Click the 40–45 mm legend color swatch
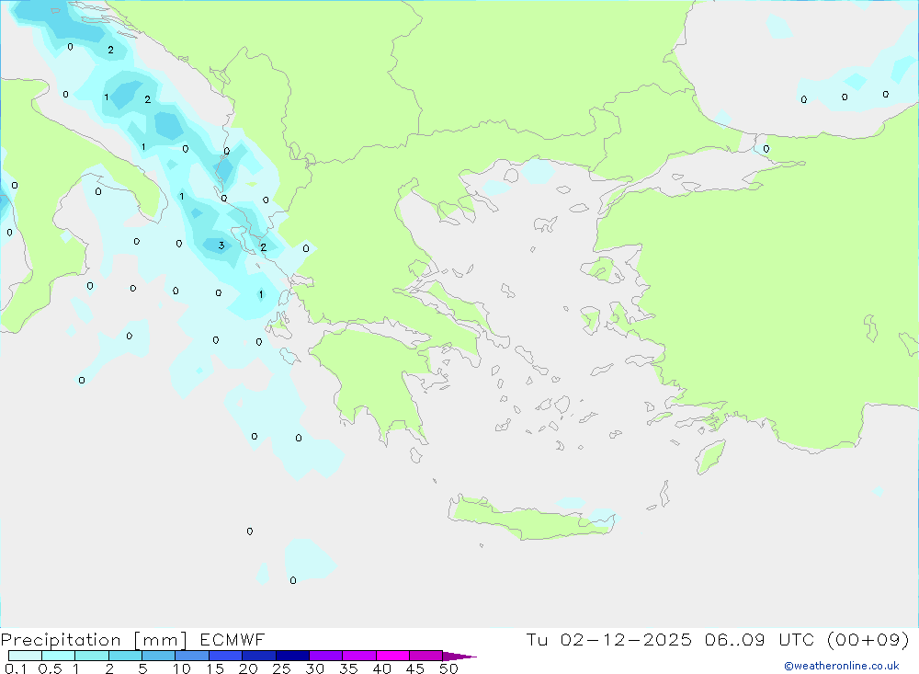Image resolution: width=919 pixels, height=674 pixels. 392,656
